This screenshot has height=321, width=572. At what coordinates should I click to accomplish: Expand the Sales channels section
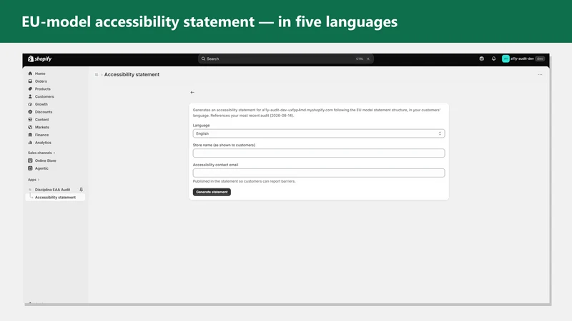[41, 153]
